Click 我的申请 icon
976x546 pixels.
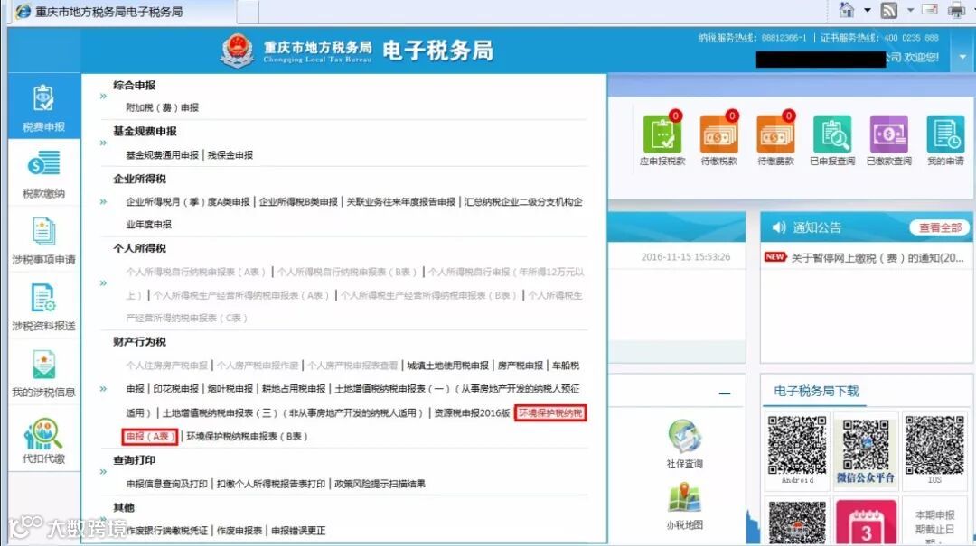click(x=945, y=134)
